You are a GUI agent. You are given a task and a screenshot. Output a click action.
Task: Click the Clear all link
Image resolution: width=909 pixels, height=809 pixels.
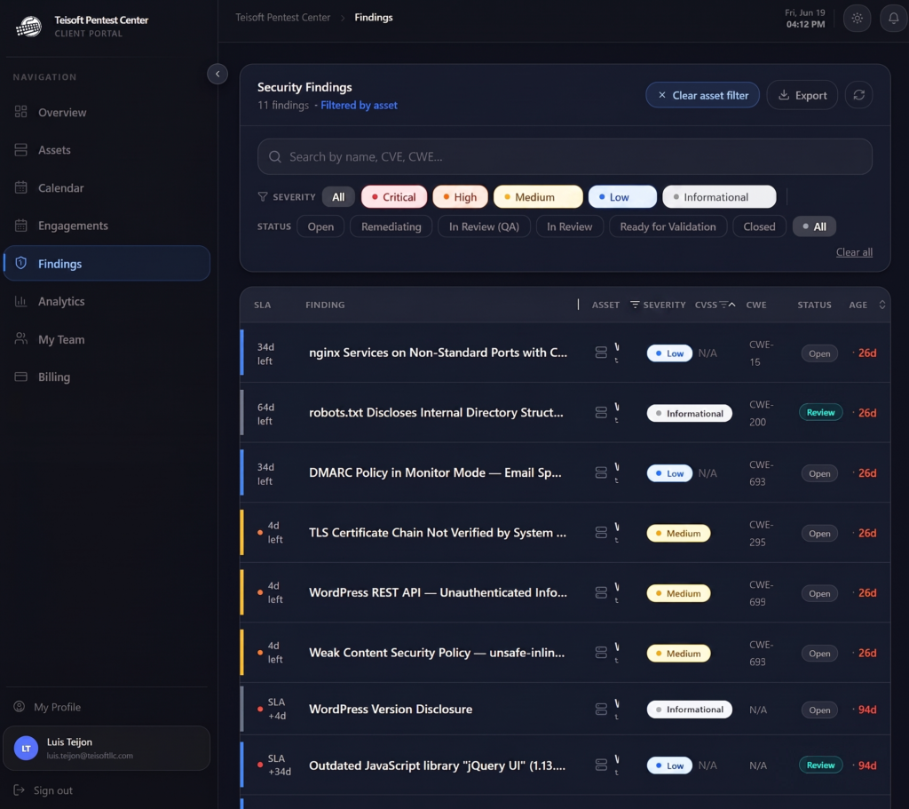coord(854,252)
